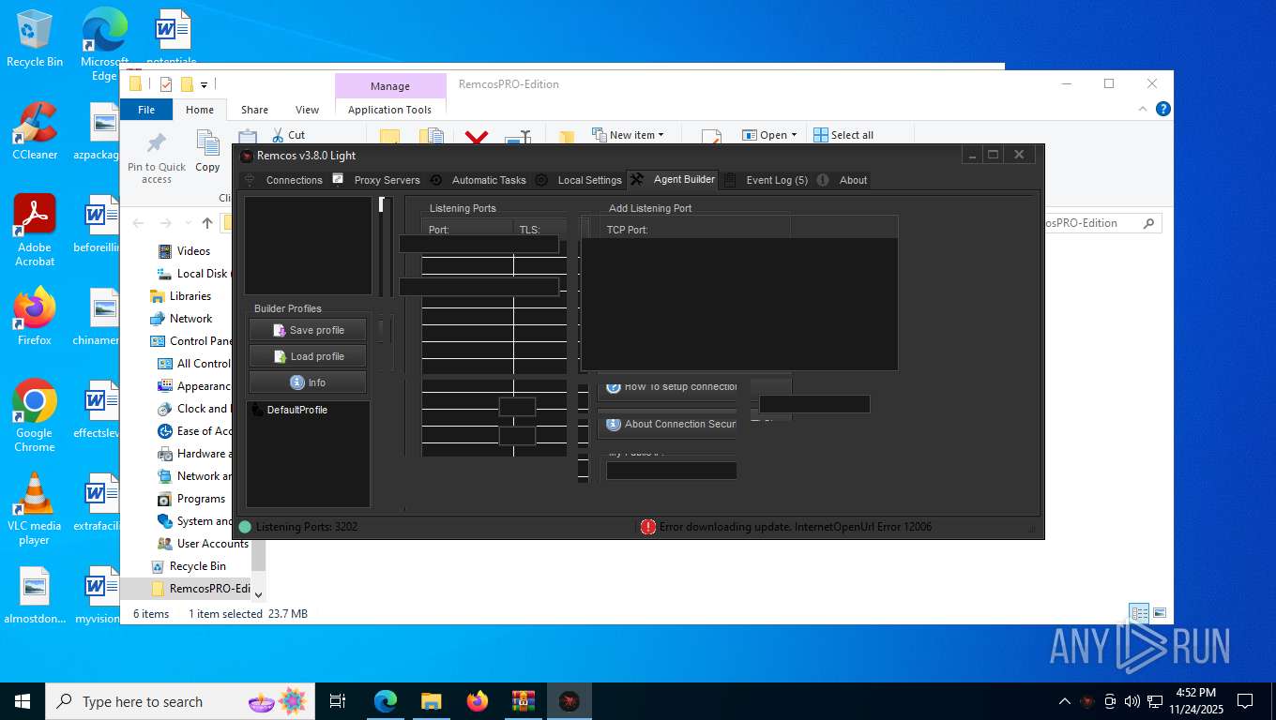Select the Application Tools ribbon tab

[x=389, y=110]
